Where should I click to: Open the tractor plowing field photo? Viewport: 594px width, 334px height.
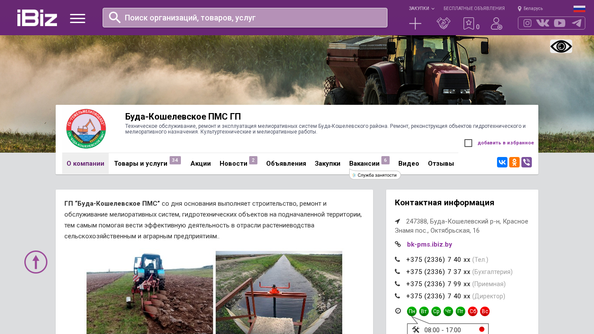click(x=150, y=293)
